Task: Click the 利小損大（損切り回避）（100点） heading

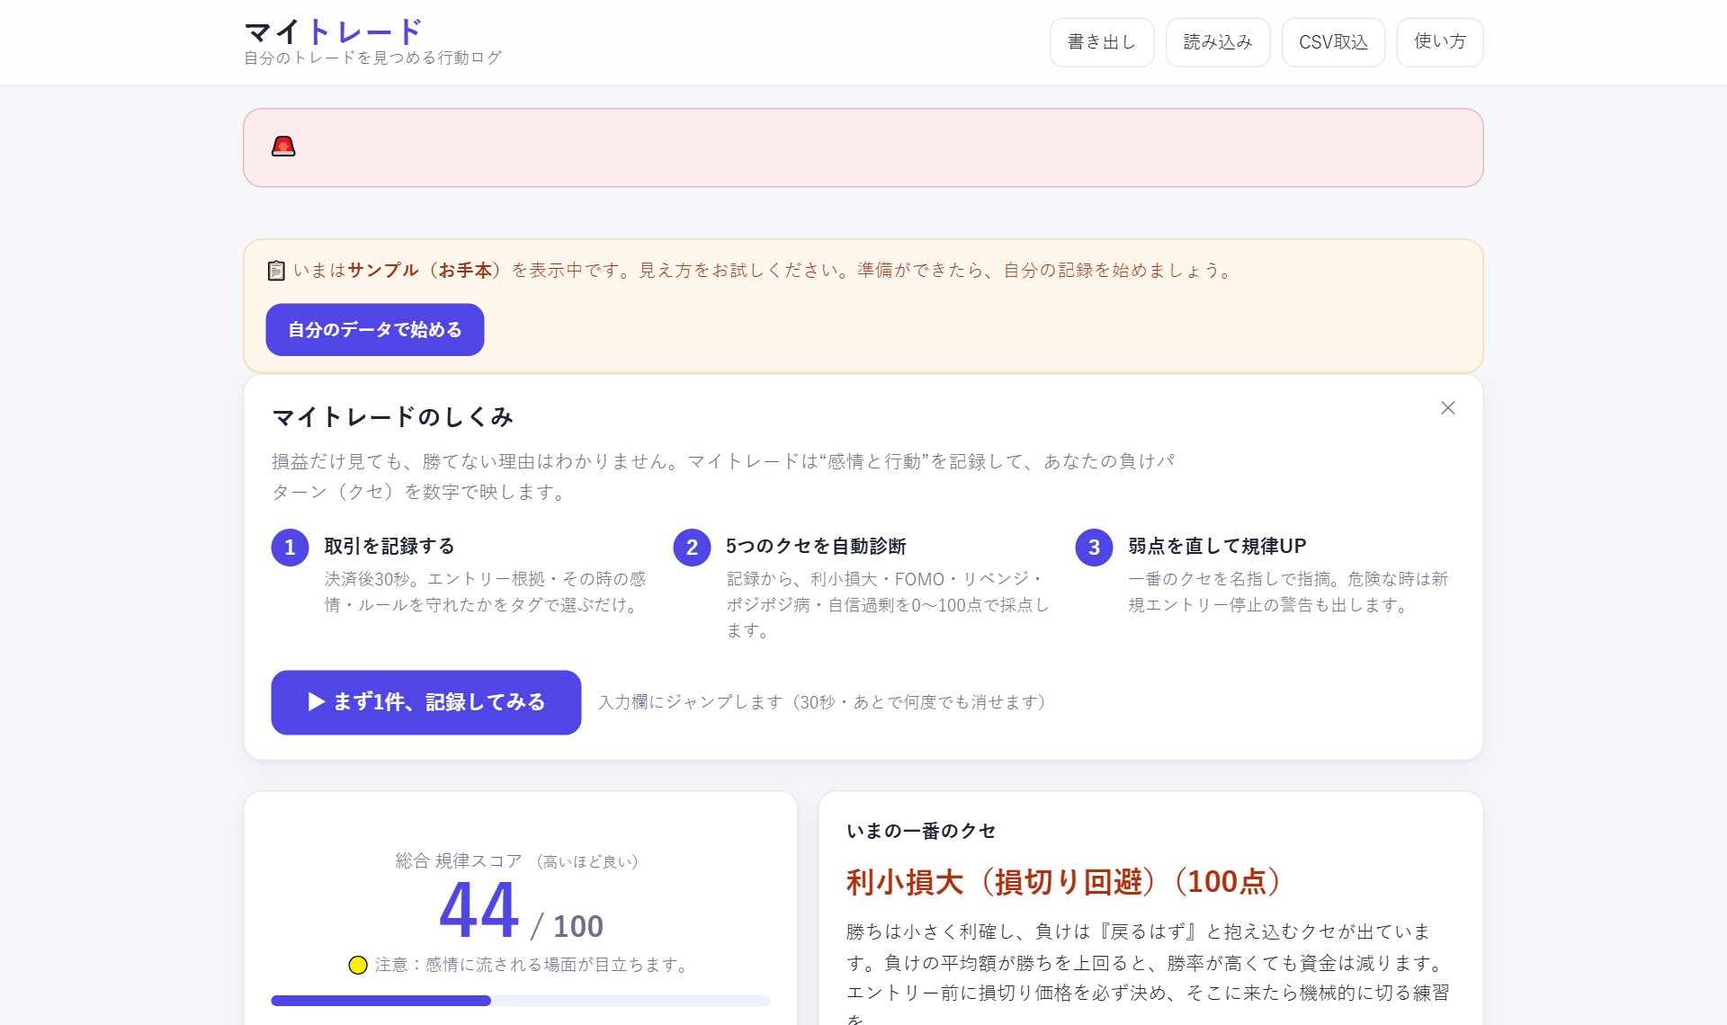Action: point(1064,881)
